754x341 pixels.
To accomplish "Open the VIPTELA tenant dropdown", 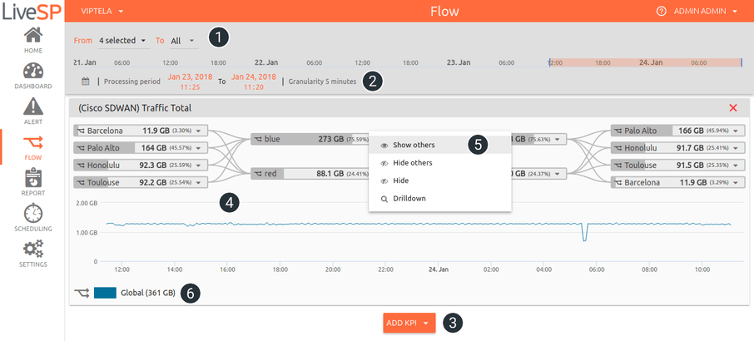I will click(x=102, y=11).
